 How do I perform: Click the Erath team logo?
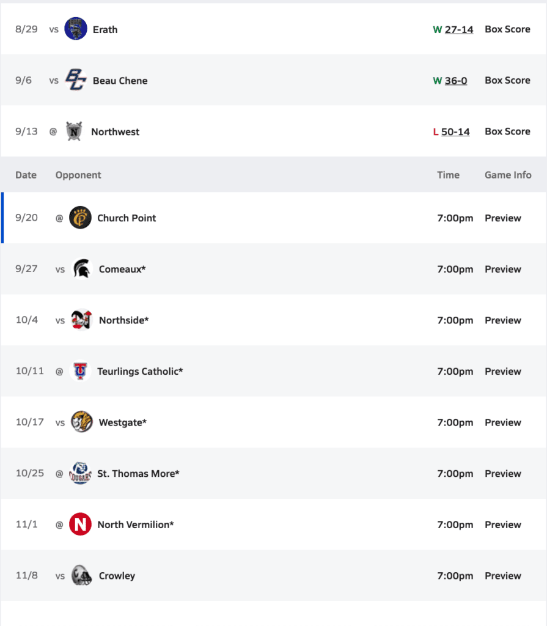(x=76, y=29)
